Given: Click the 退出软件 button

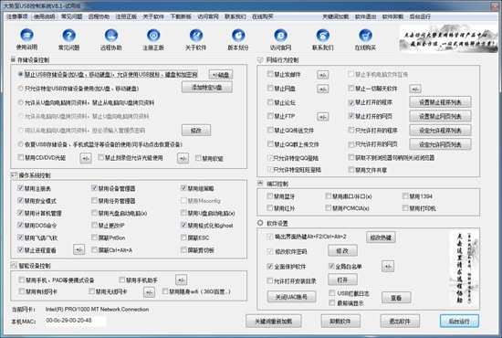Looking at the screenshot, I should coord(400,321).
